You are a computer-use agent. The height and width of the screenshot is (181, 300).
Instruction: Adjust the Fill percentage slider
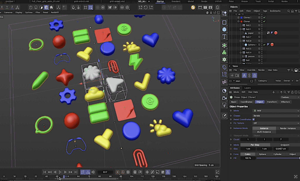(278, 158)
